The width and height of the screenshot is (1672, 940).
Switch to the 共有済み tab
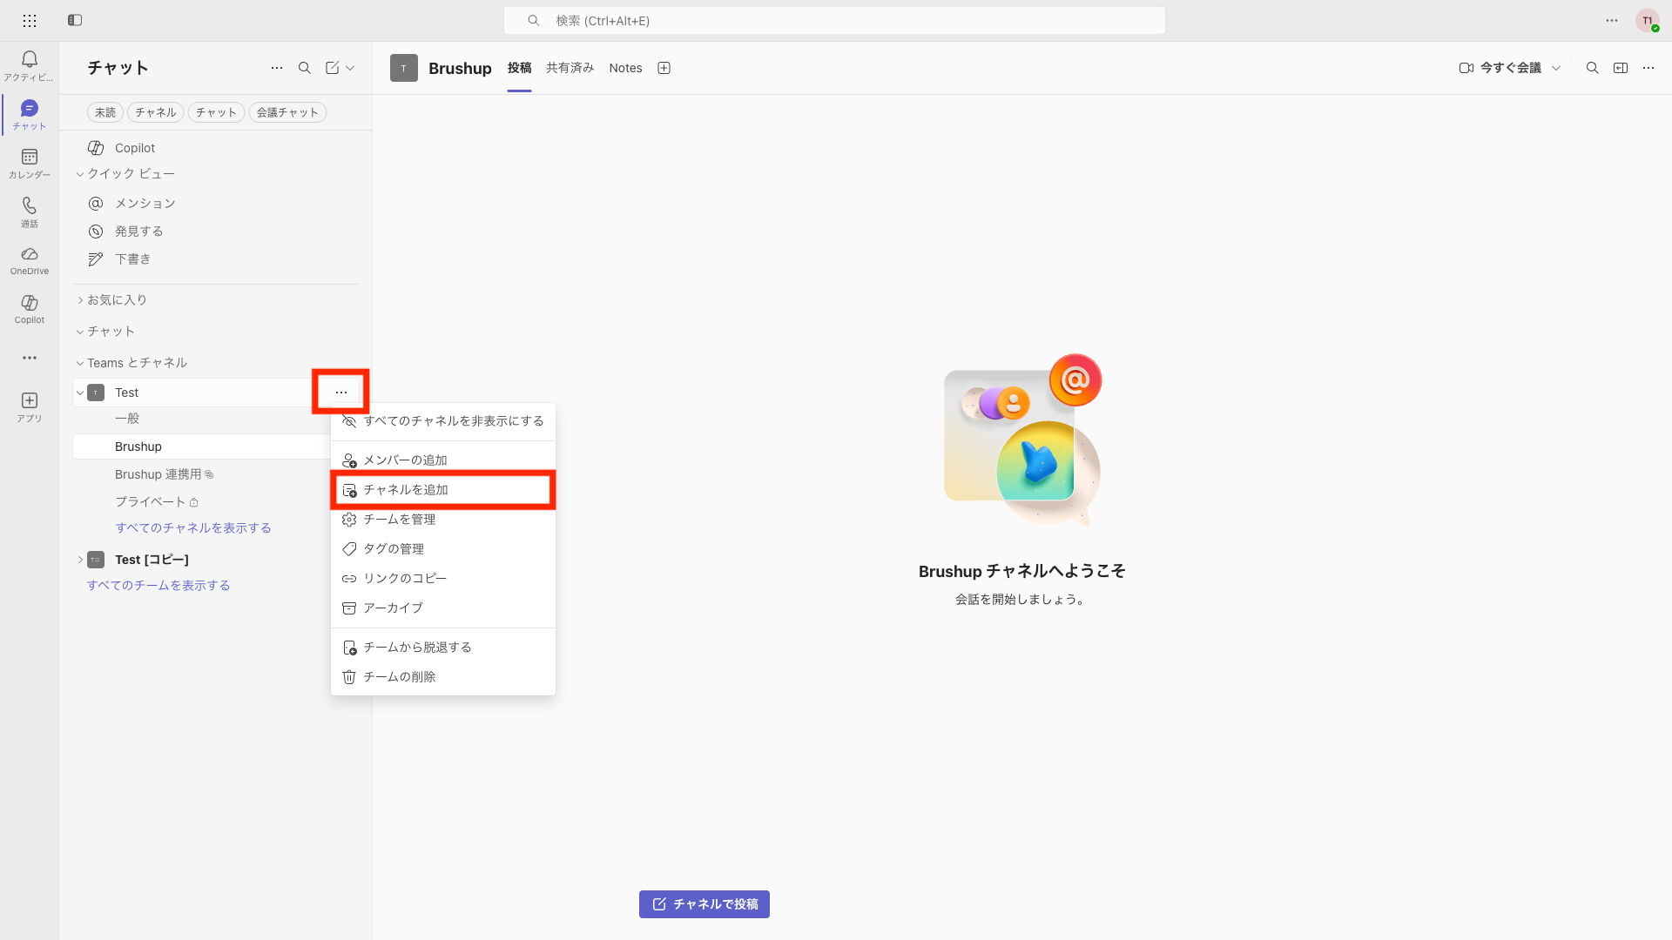(570, 68)
